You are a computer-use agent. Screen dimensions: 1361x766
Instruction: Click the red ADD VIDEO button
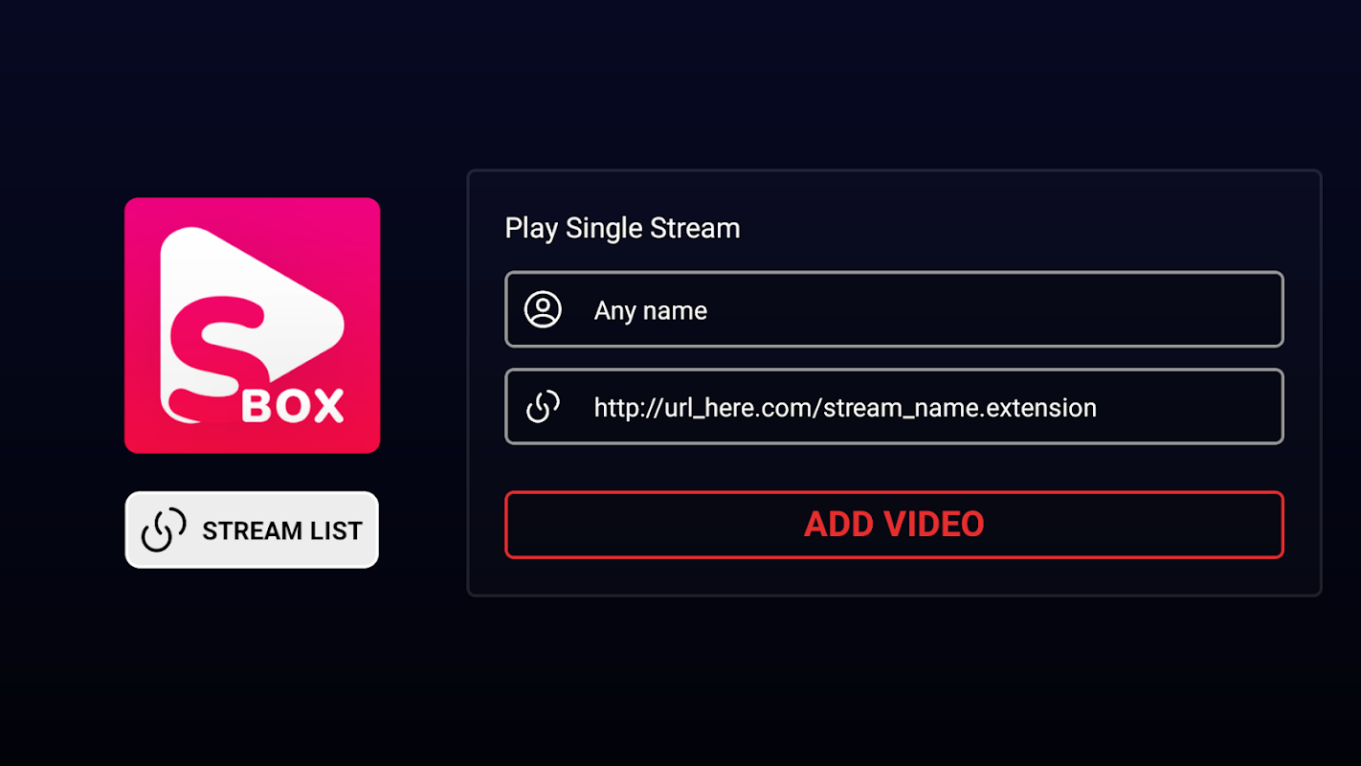pyautogui.click(x=894, y=525)
